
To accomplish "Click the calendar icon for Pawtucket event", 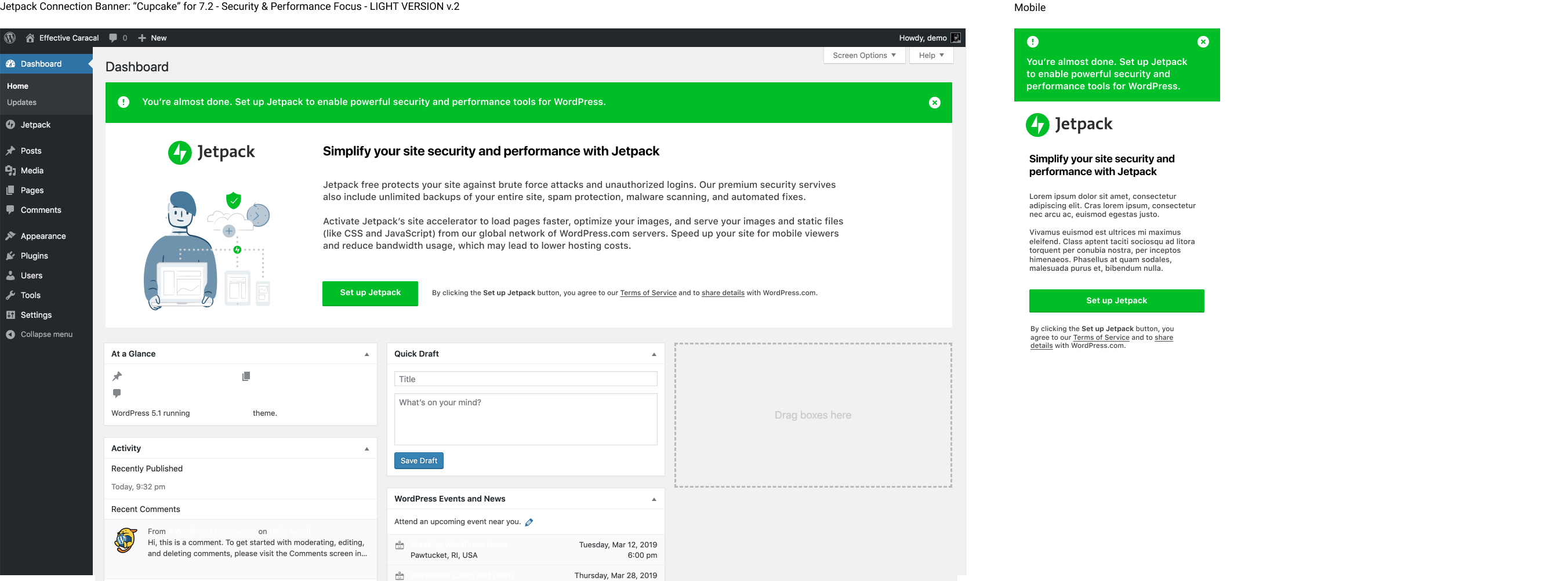I will (400, 545).
